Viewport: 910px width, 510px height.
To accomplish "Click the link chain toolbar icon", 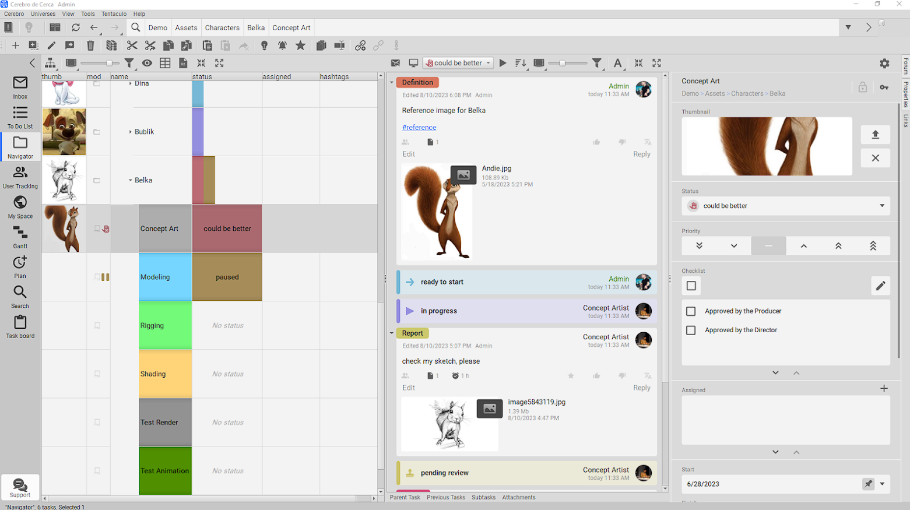I will tap(360, 45).
